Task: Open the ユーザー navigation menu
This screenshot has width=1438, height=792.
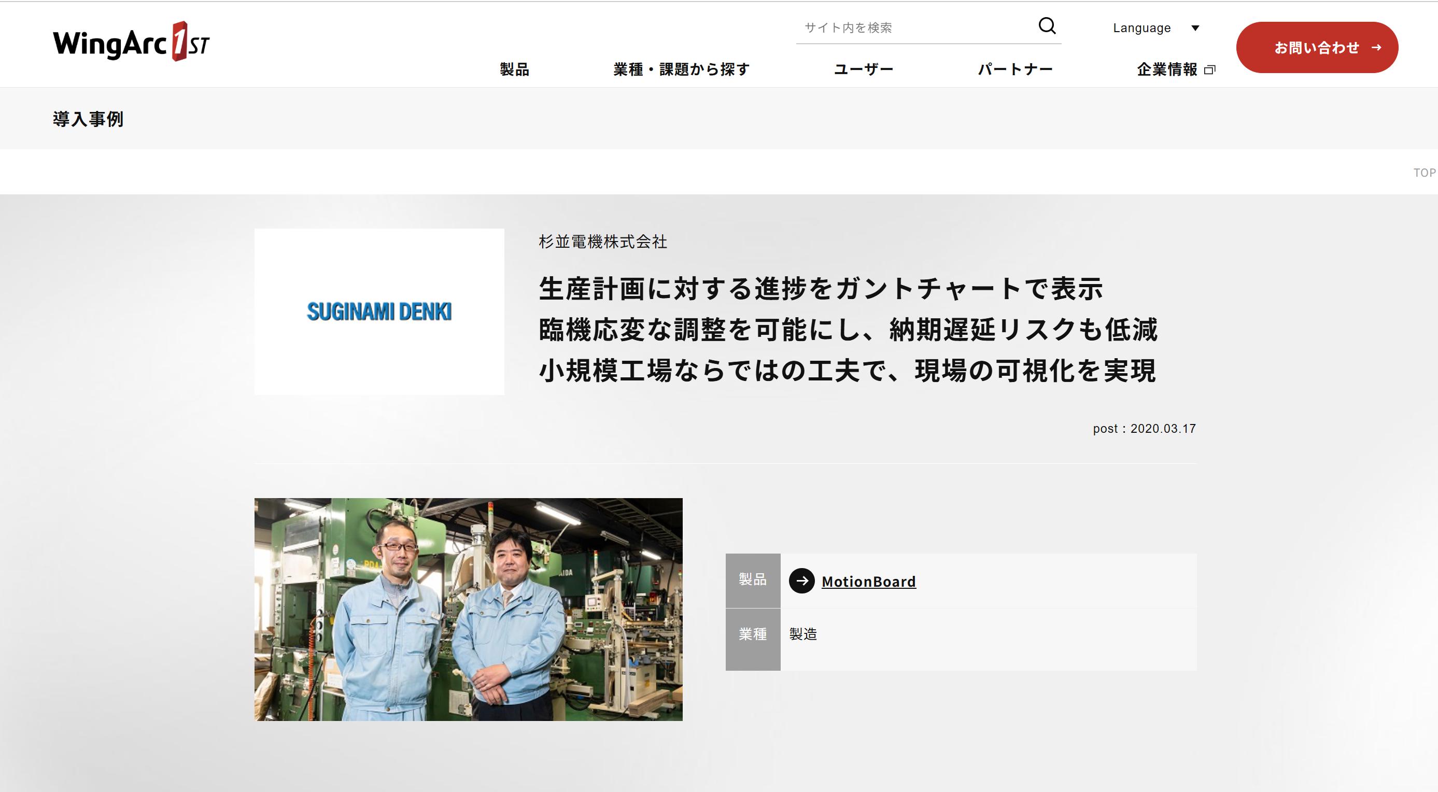Action: 864,69
